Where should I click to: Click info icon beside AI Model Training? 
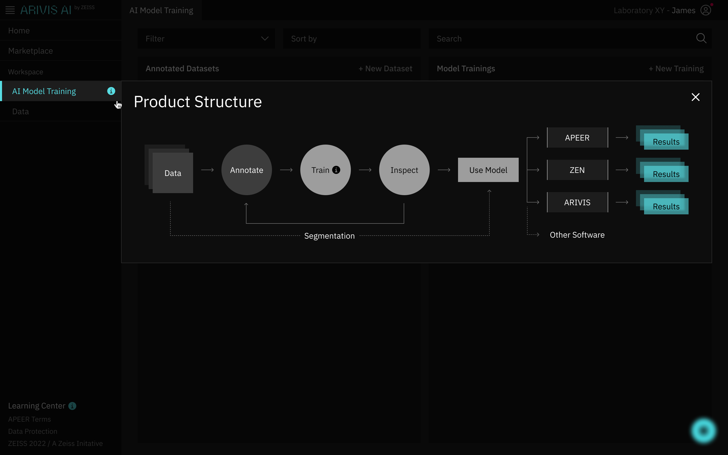[x=111, y=91]
